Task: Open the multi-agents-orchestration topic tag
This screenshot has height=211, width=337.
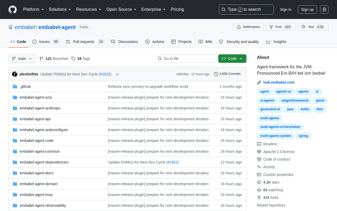Action: (280, 127)
